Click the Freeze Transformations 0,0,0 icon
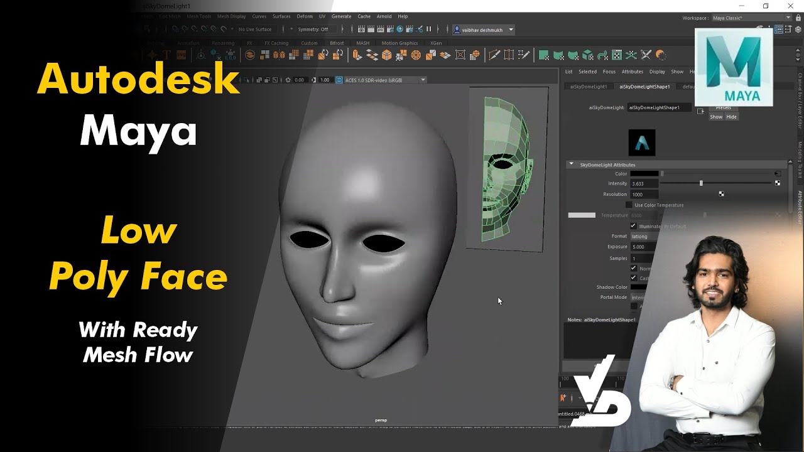Viewport: 804px width, 452px height. coord(231,55)
